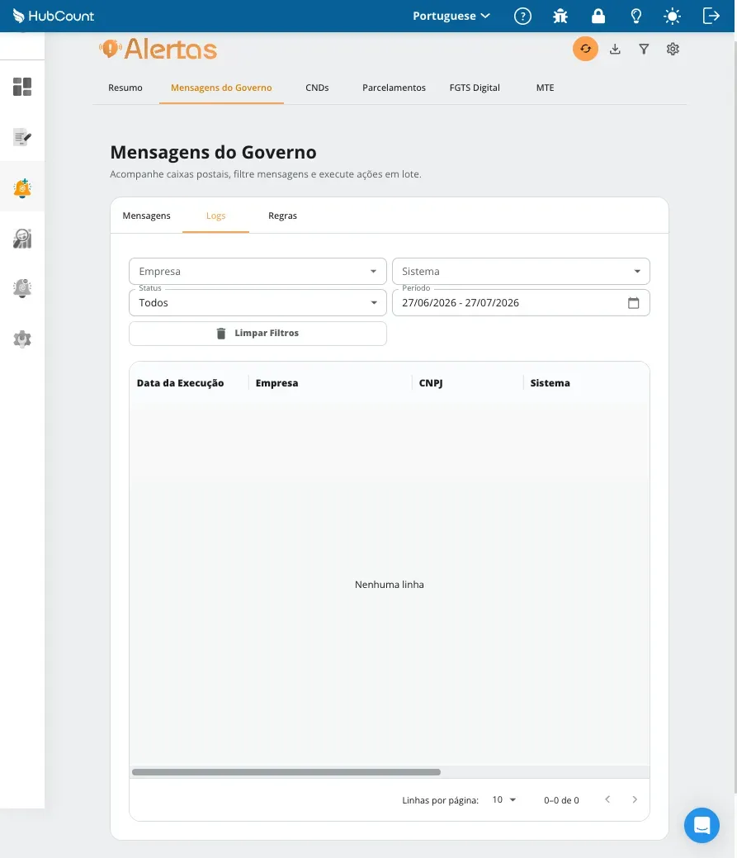Viewport: 737px width, 858px height.
Task: Open the dashboard grid sidebar icon
Action: [x=22, y=87]
